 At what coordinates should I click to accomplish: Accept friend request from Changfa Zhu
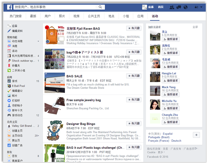171,122
